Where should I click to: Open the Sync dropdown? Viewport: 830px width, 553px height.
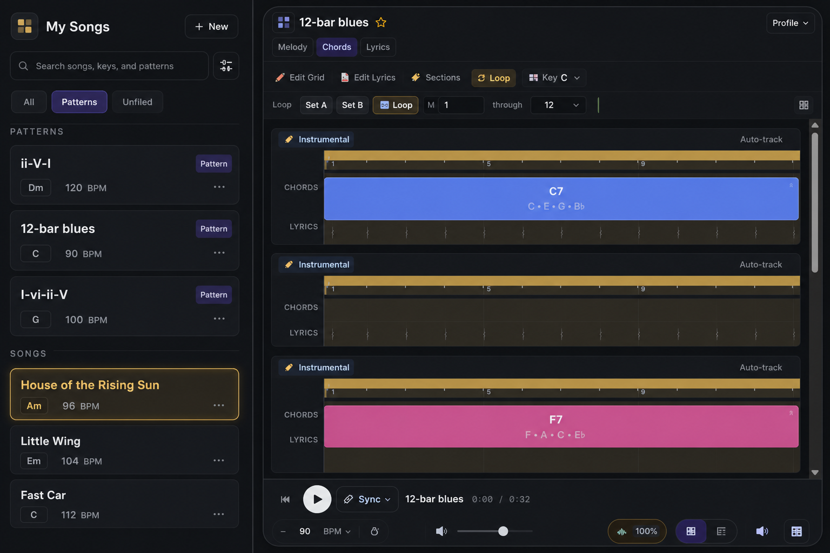pos(367,500)
